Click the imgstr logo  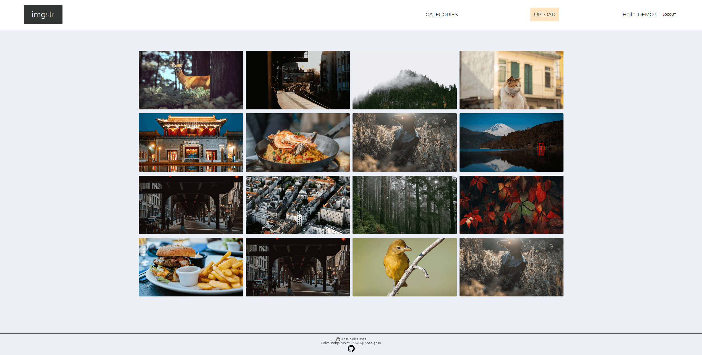coord(43,14)
